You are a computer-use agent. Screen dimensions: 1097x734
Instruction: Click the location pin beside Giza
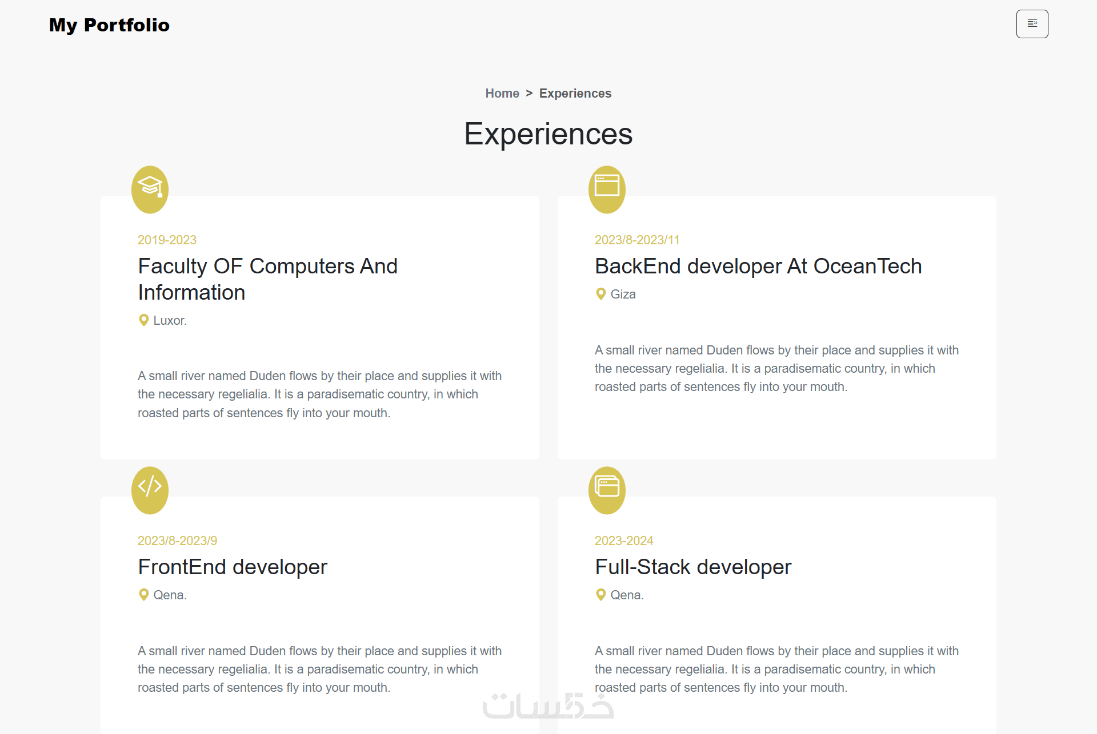point(601,294)
